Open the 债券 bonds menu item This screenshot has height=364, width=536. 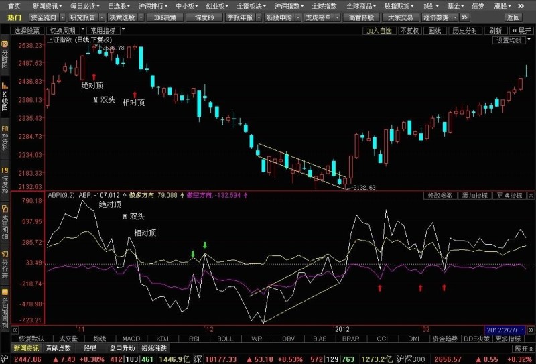478,6
